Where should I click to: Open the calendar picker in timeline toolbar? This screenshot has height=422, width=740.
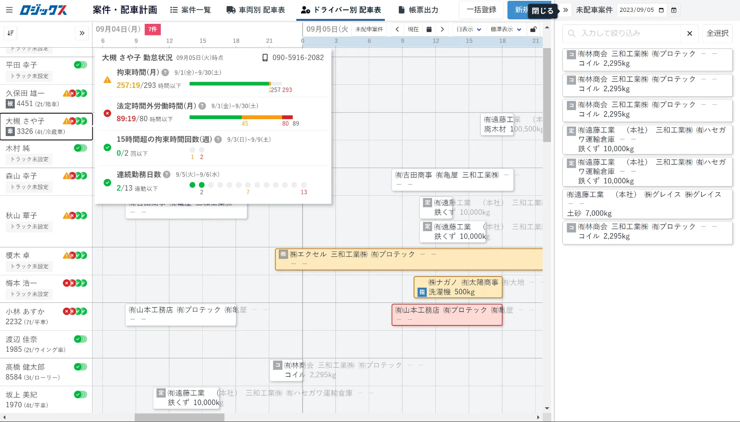(429, 29)
